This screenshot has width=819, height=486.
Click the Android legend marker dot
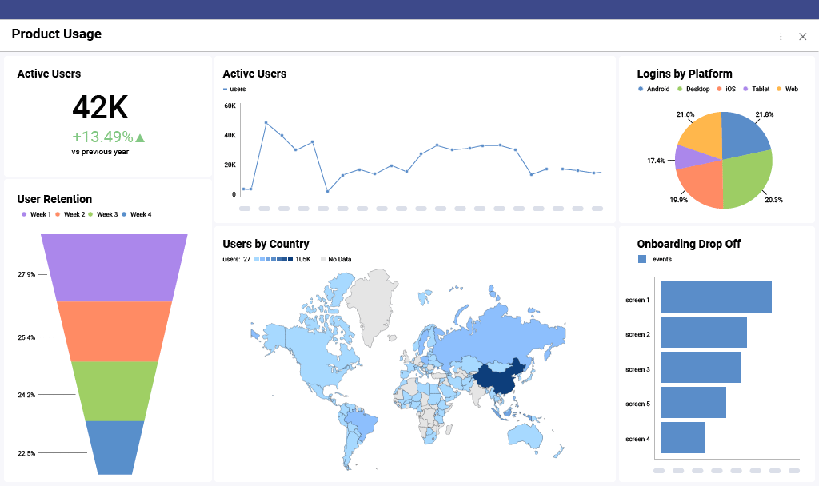click(x=641, y=89)
